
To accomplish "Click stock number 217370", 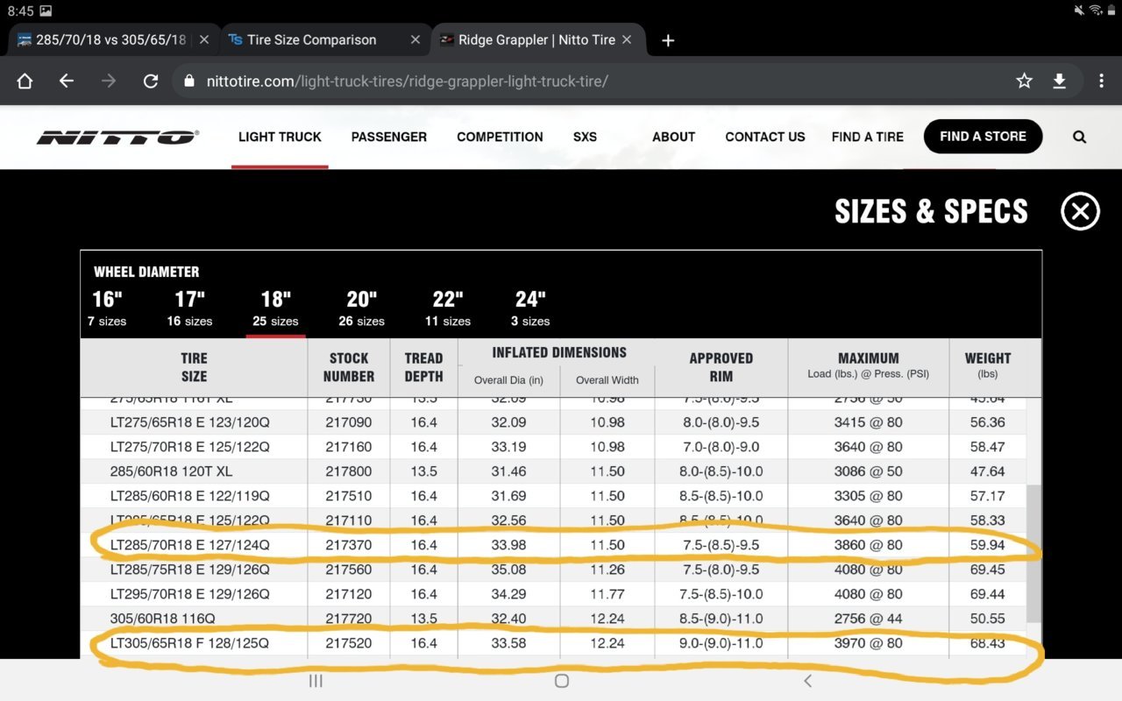I will point(348,545).
